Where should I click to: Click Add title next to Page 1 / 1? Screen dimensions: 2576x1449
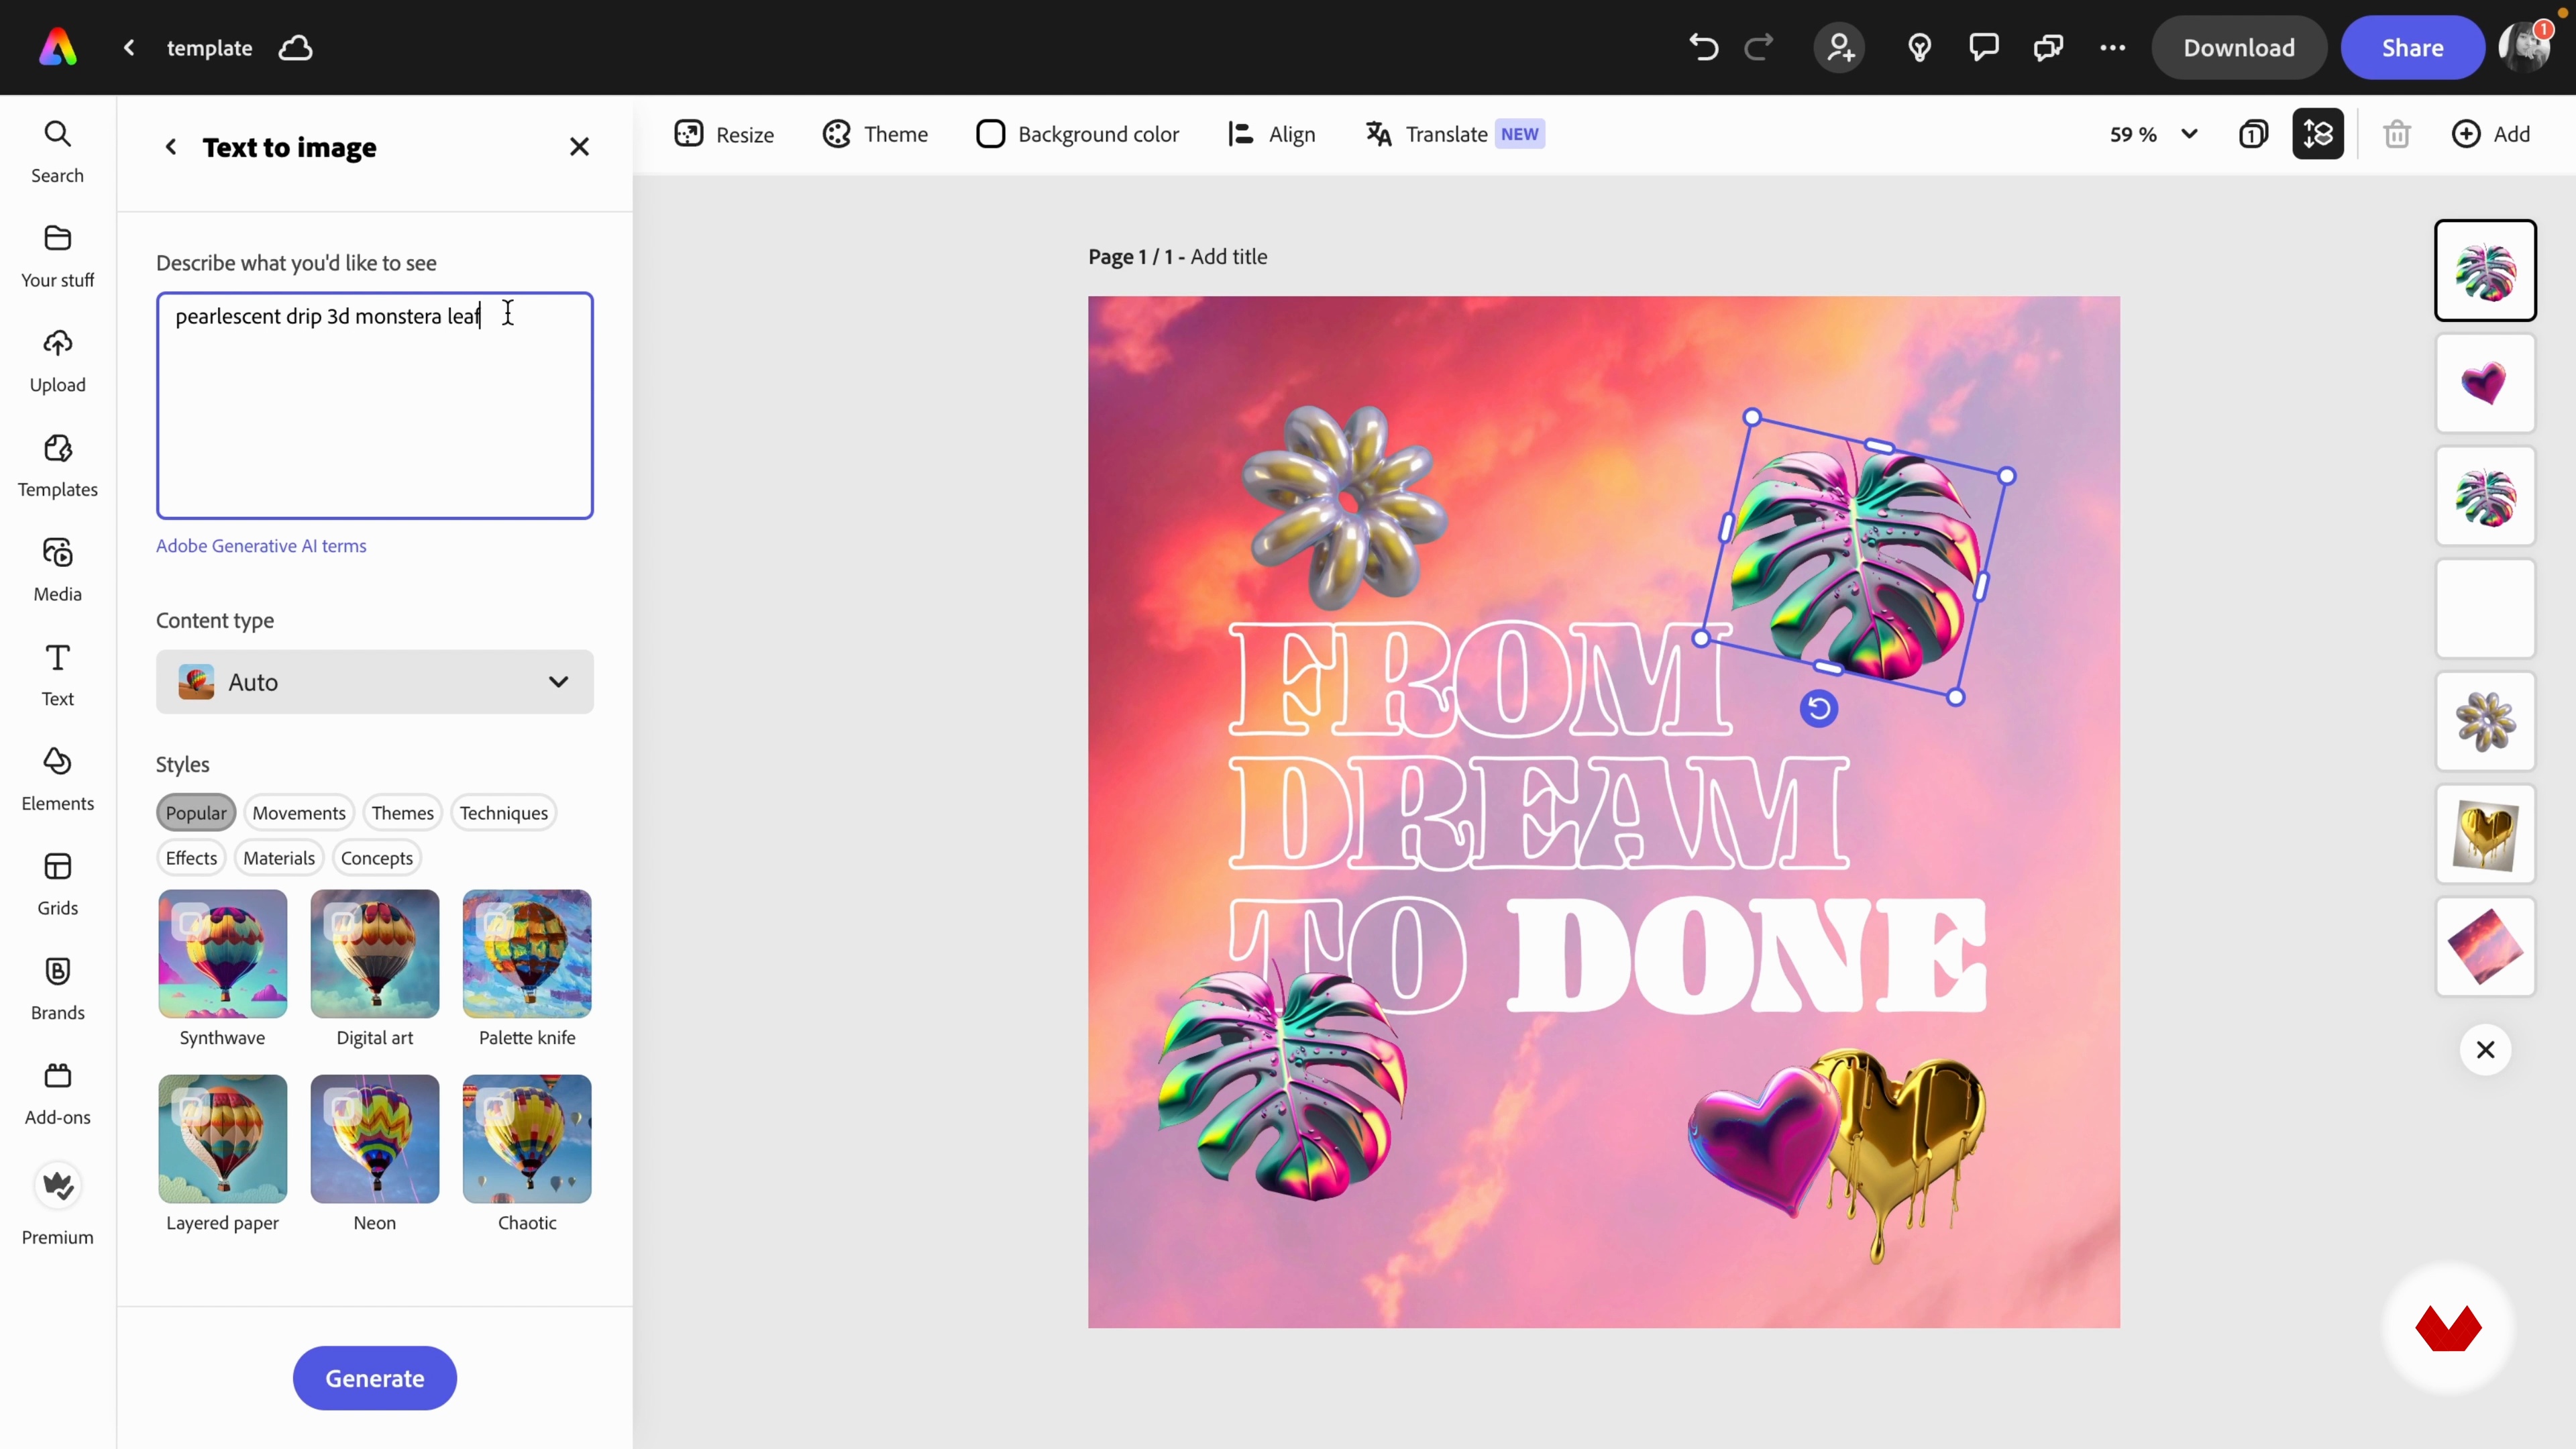coord(1229,257)
